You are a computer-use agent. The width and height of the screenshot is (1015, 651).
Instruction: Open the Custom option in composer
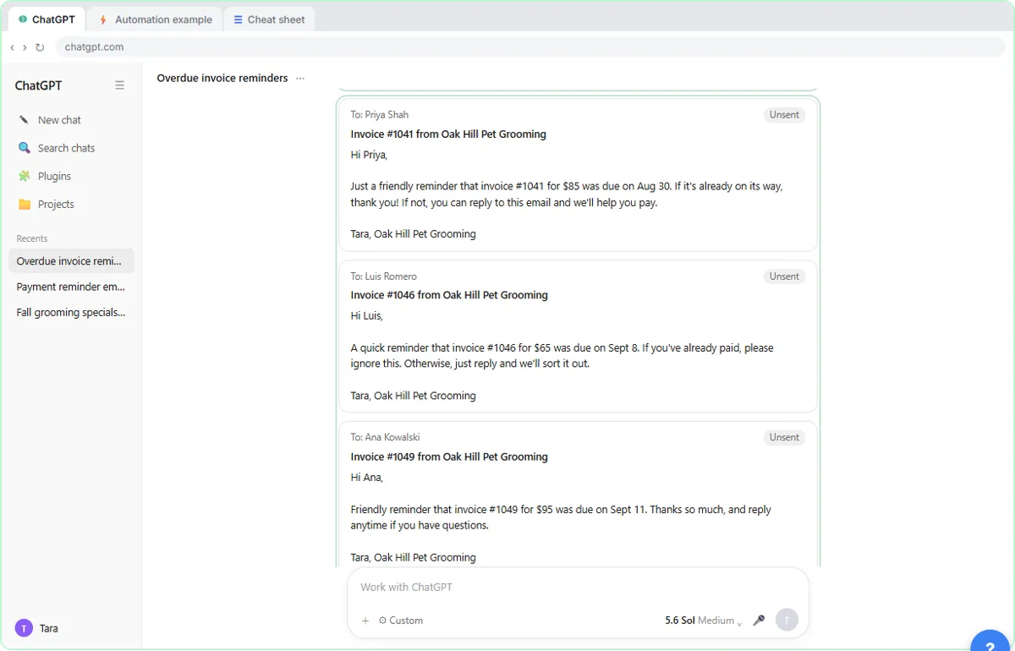click(x=401, y=621)
